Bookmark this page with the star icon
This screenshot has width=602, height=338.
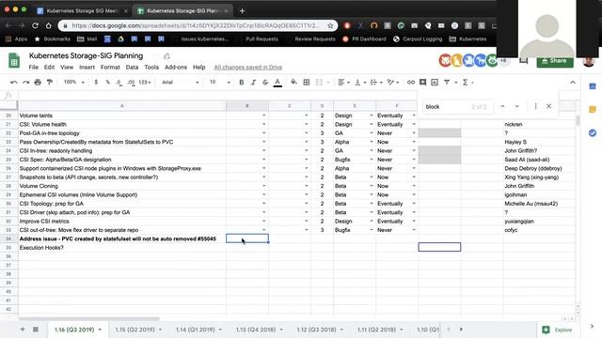pyautogui.click(x=330, y=25)
